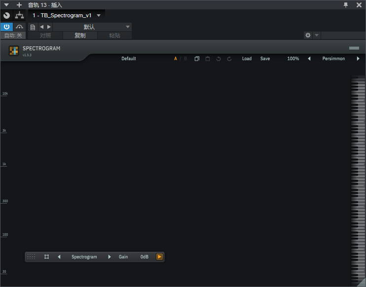Select state B
Viewport: 366px width, 287px height.
(185, 59)
